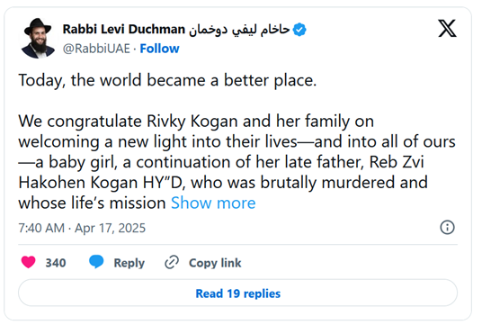Click the tweet paragraph about Rivky Kogan

click(x=237, y=162)
